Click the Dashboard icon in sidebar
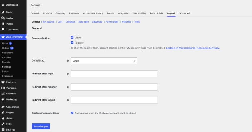Image resolution: width=252 pixels, height=132 pixels. click(x=3, y=5)
